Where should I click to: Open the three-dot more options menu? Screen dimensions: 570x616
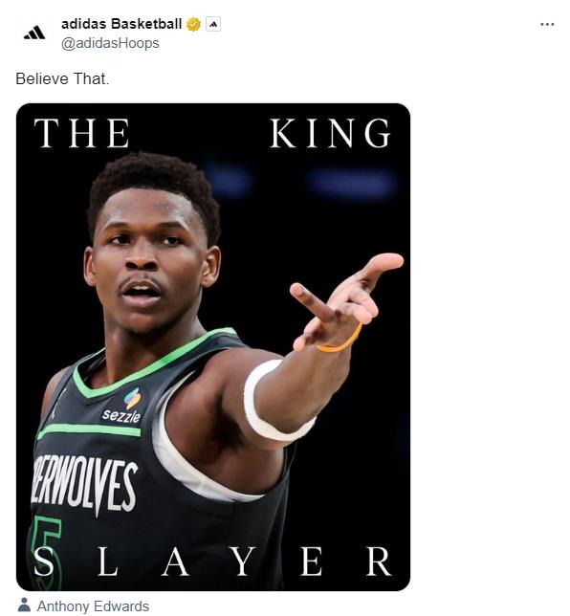point(547,24)
